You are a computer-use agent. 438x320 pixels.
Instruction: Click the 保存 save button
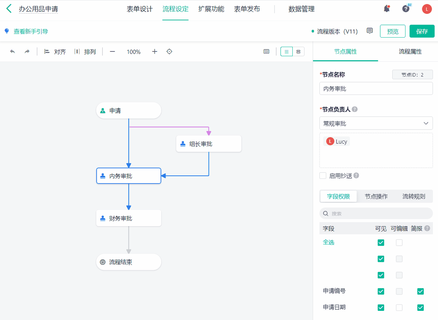422,31
